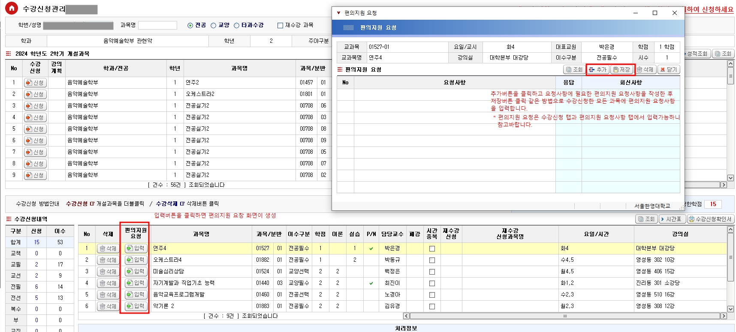
Task: Close the 편의지원 요청 dialog window
Action: (675, 13)
